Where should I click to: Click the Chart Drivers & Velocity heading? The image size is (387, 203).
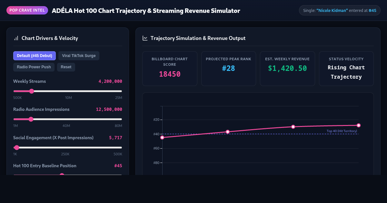coord(50,38)
